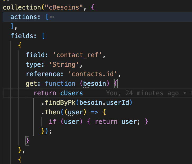Click the then method name

point(53,112)
